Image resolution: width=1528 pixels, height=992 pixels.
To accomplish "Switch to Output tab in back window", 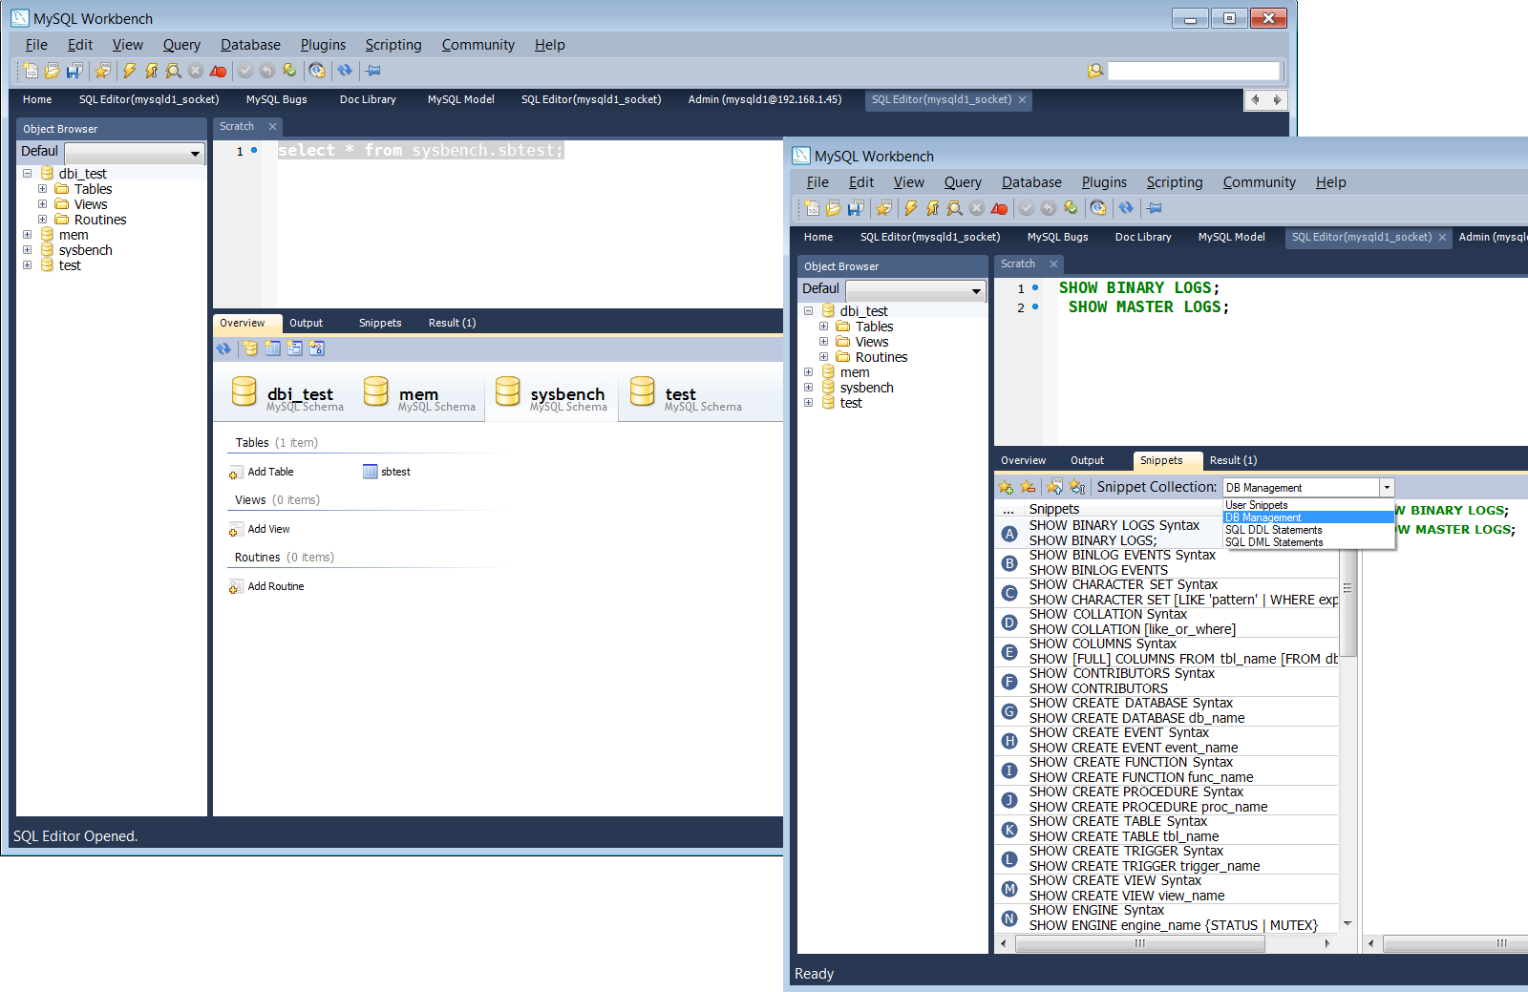I will (x=307, y=323).
